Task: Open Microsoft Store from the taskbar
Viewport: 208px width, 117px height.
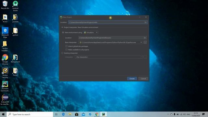Action: point(77,114)
